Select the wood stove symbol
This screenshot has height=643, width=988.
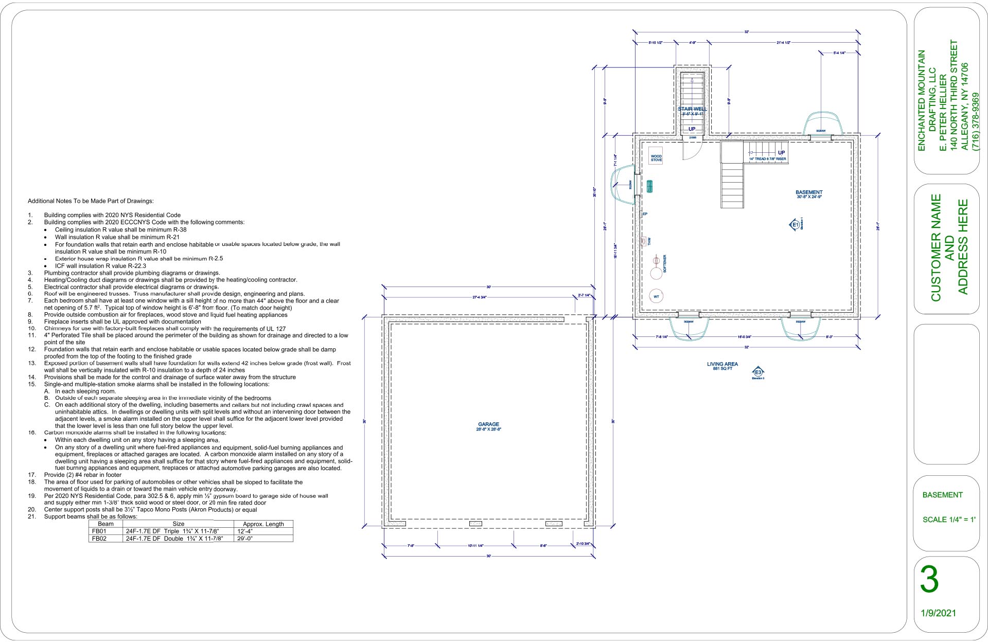(x=656, y=158)
